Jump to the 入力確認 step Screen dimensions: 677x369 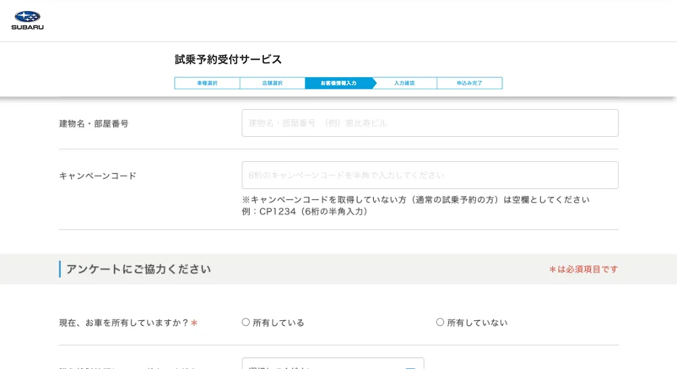[x=404, y=83]
